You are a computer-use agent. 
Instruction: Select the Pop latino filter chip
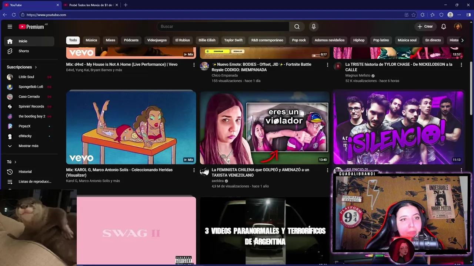[381, 40]
